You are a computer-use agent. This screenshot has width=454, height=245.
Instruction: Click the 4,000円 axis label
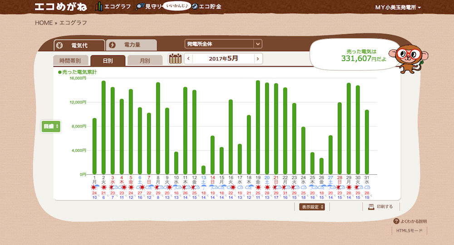tap(79, 151)
